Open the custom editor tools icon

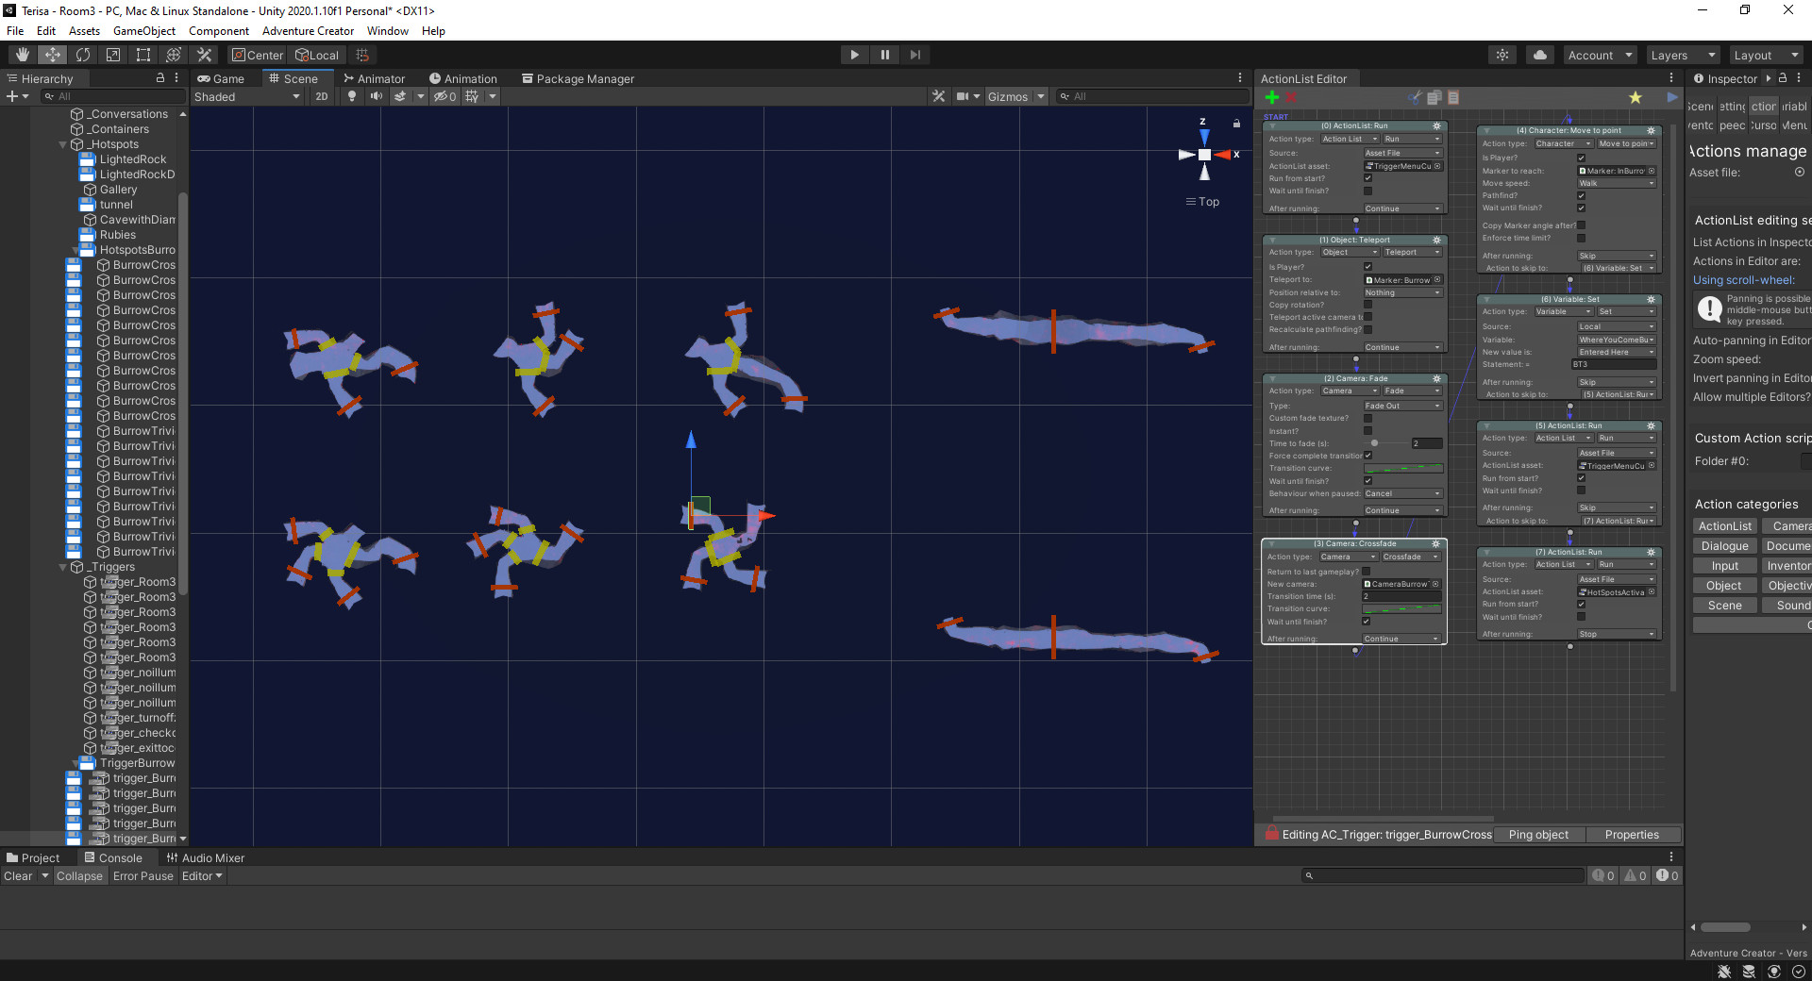click(x=204, y=55)
